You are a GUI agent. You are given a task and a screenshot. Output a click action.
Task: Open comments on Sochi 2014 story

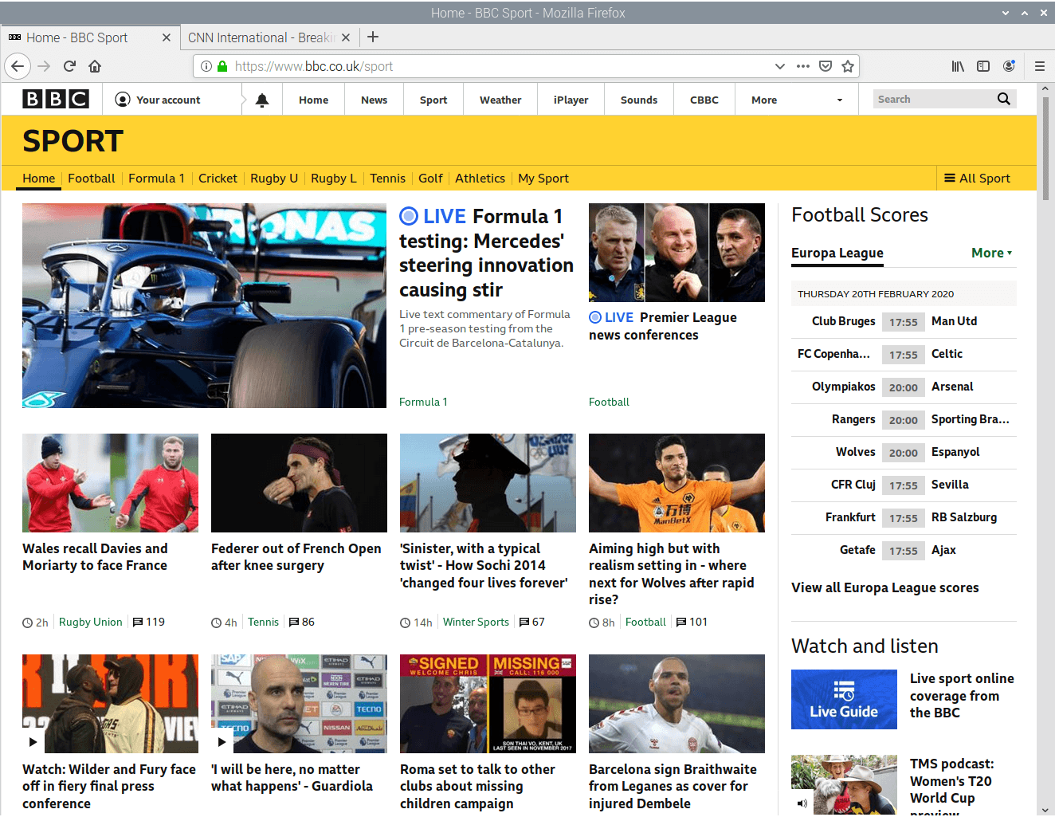tap(532, 622)
